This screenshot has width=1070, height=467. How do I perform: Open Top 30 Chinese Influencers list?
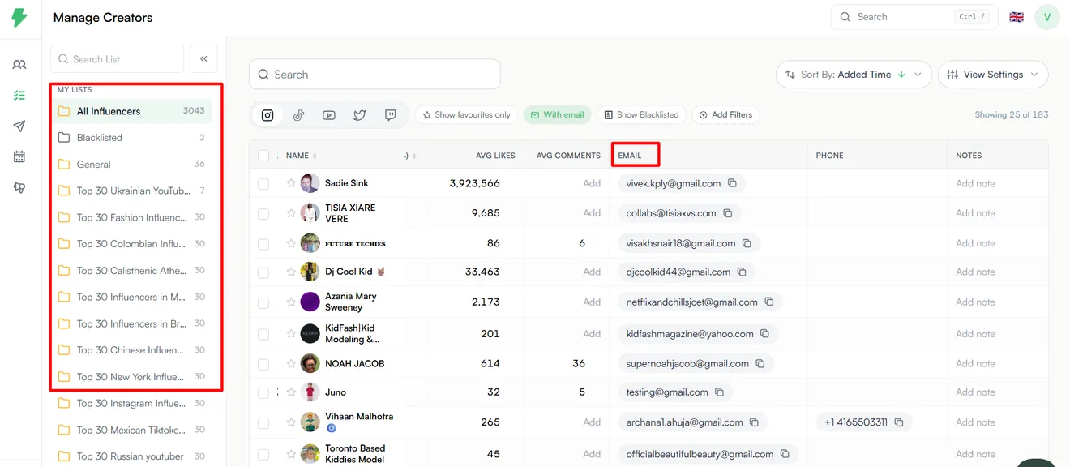(132, 350)
